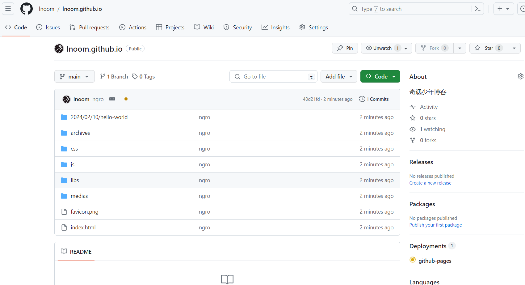This screenshot has width=525, height=285.
Task: Open the About section settings gear
Action: 521,76
